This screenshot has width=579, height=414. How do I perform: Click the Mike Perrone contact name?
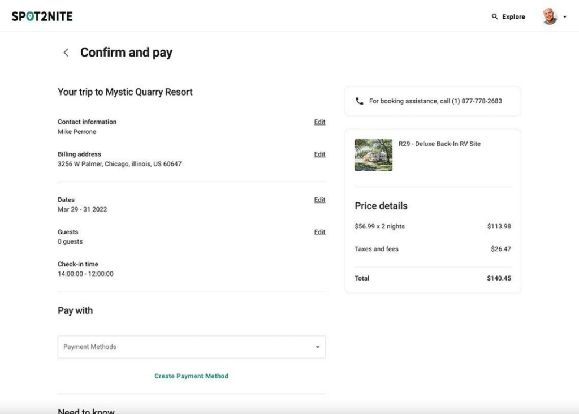pyautogui.click(x=77, y=132)
